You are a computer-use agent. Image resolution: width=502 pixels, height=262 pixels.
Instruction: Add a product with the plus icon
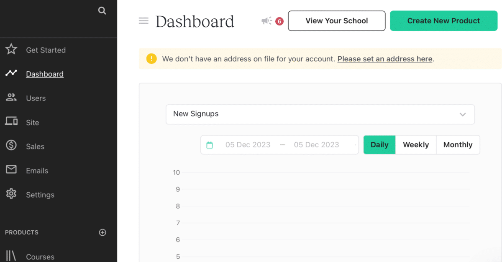(x=102, y=232)
